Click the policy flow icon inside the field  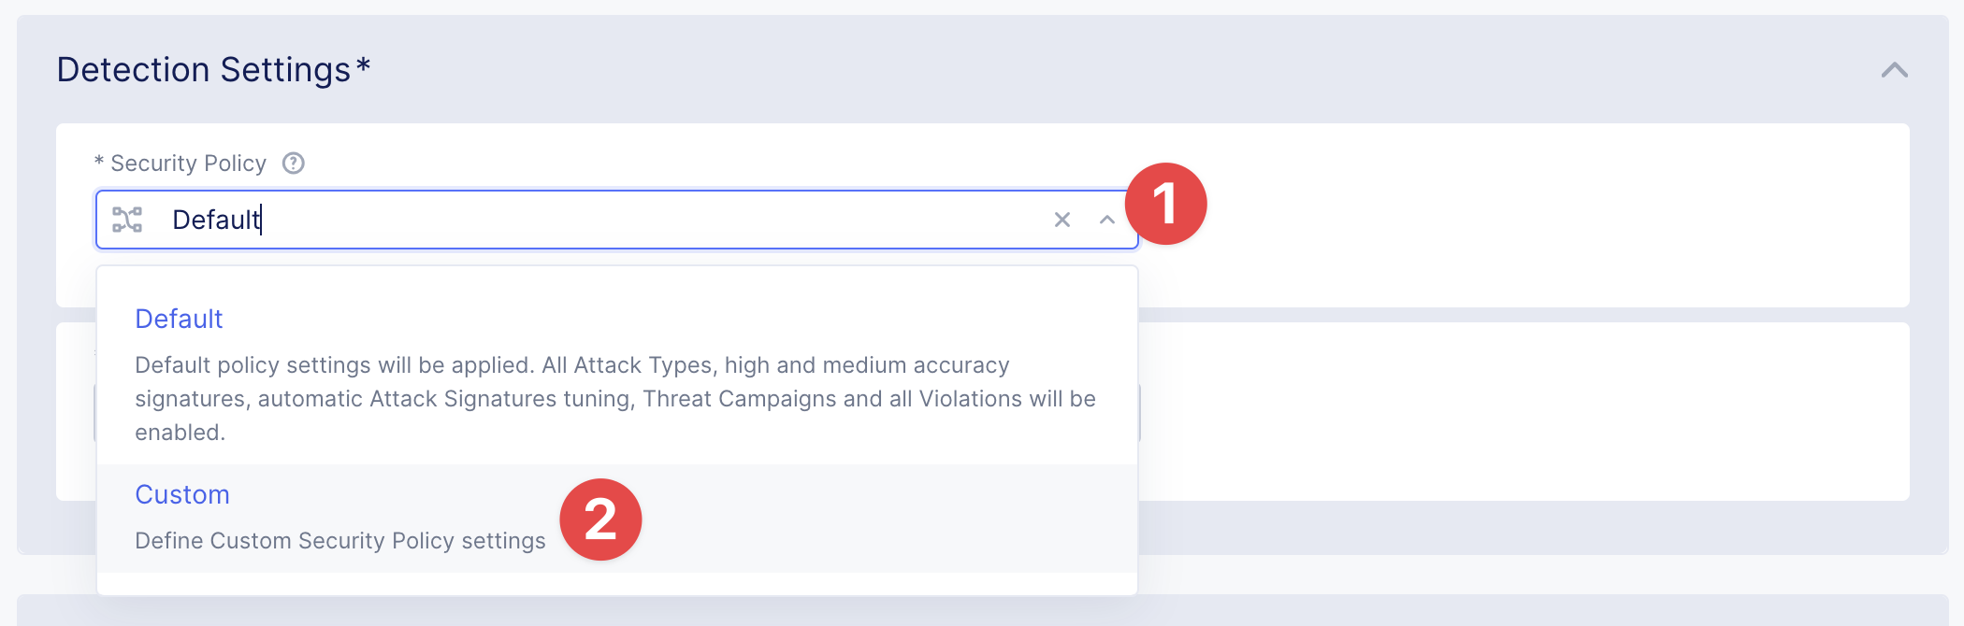[x=127, y=220]
